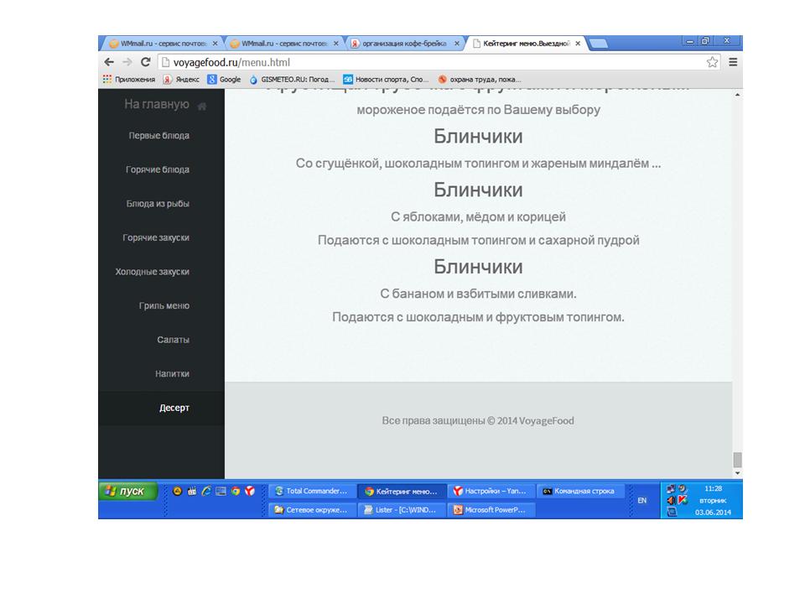The height and width of the screenshot is (604, 805).
Task: Open Горячие закуски section
Action: pos(156,237)
